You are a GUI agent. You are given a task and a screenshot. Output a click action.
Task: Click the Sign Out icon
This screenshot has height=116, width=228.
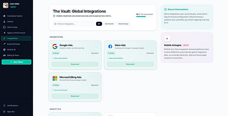pos(4,112)
